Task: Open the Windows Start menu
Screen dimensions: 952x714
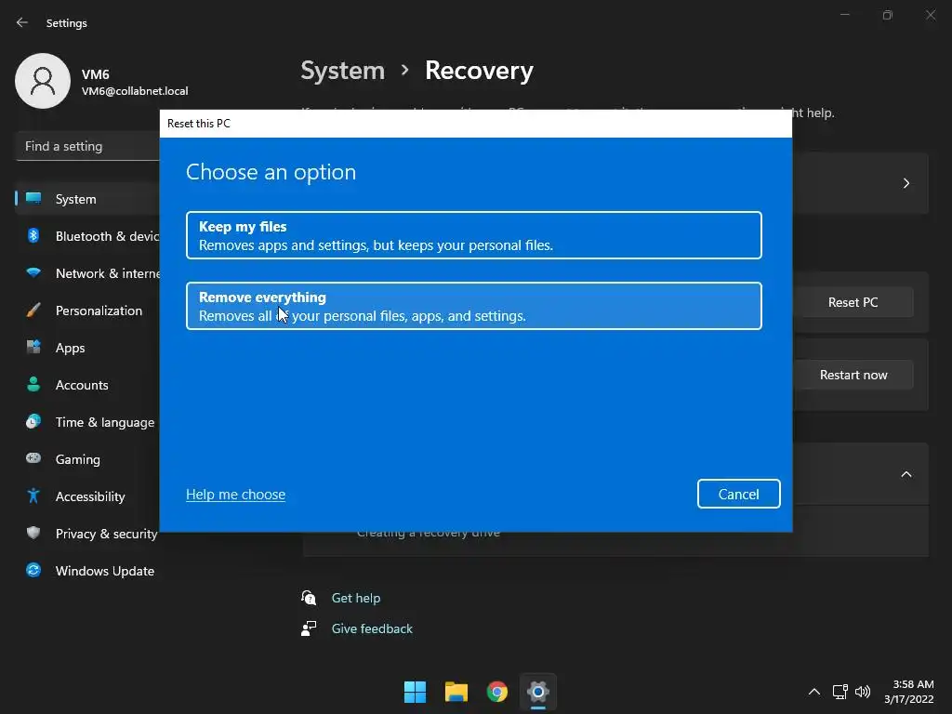Action: tap(416, 692)
